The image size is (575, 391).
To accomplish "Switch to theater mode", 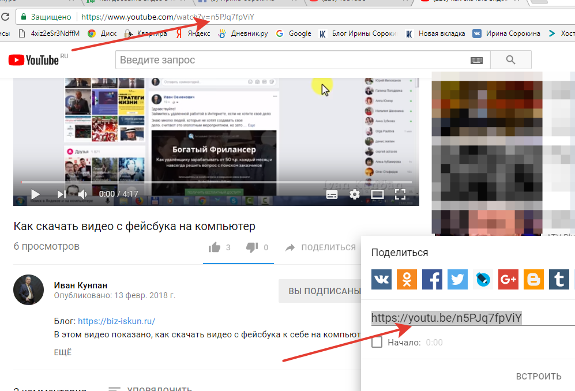I will [377, 194].
